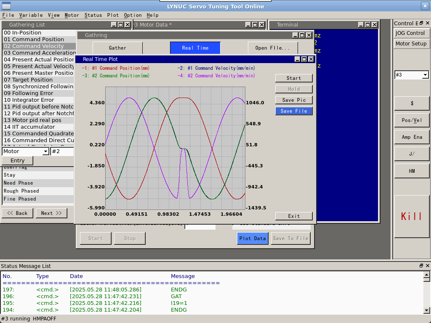
Task: Hit the red Kill button
Action: point(412,217)
